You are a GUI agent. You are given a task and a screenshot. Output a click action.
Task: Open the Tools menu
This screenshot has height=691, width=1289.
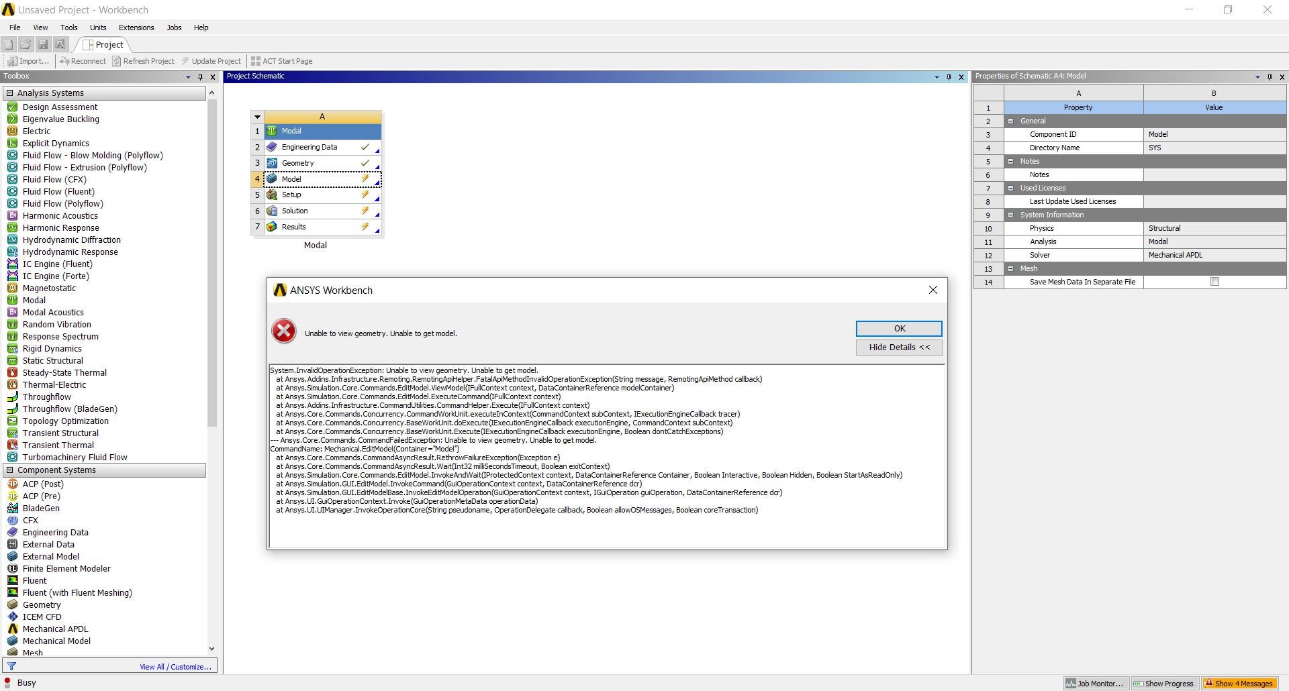(69, 28)
